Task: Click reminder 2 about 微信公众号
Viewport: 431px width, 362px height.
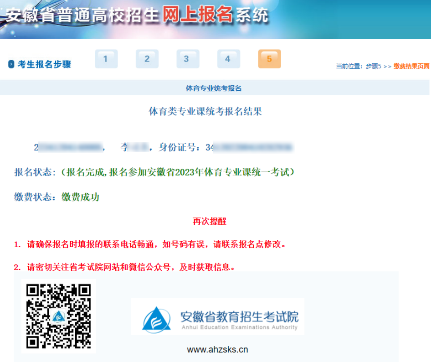Action: click(125, 267)
